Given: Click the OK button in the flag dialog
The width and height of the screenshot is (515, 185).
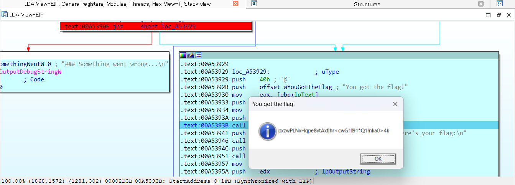Looking at the screenshot, I should (378, 159).
